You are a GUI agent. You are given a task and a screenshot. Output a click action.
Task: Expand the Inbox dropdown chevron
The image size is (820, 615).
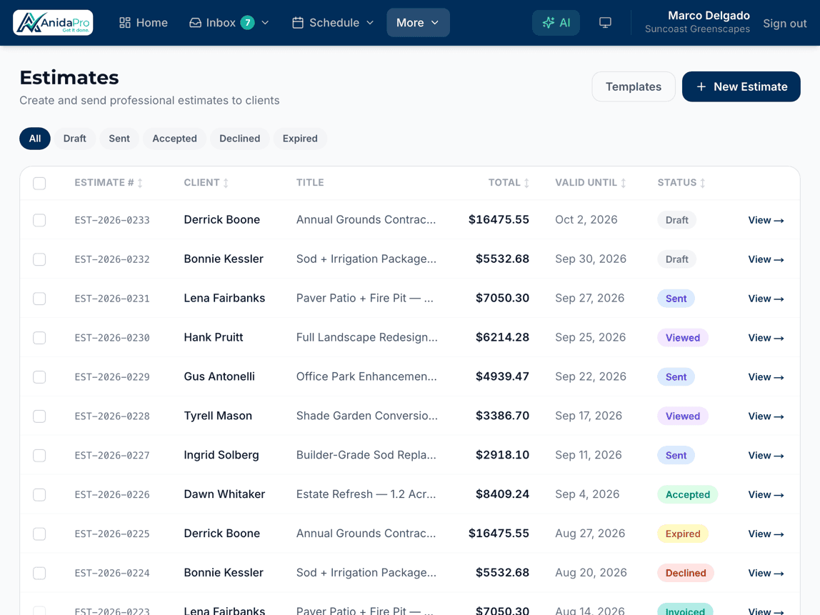pyautogui.click(x=265, y=22)
